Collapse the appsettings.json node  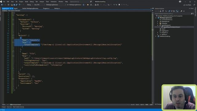coord(158,25)
